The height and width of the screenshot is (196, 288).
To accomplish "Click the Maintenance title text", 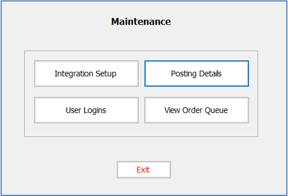I will [x=141, y=21].
